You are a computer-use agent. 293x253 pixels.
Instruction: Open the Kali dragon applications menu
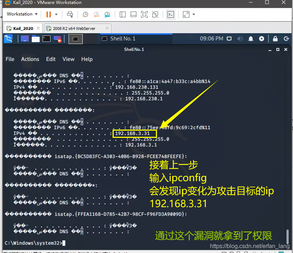pos(8,39)
